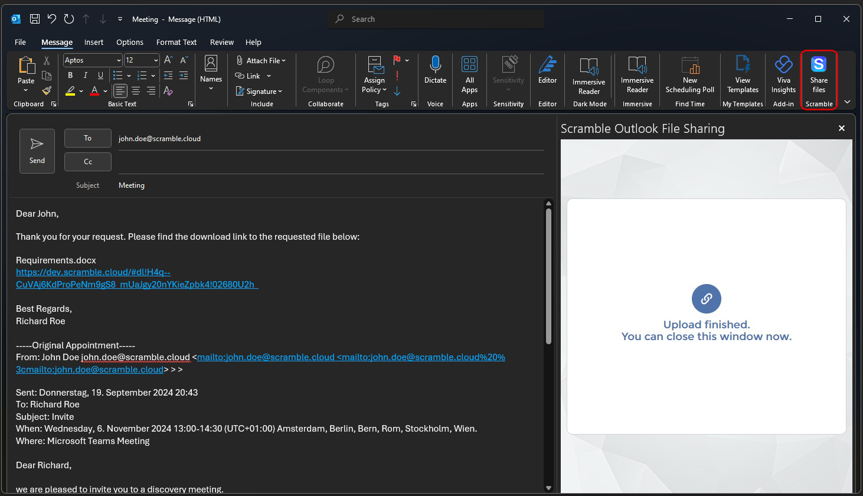Increase indent of the paragraph
The height and width of the screenshot is (496, 863).
[x=184, y=76]
